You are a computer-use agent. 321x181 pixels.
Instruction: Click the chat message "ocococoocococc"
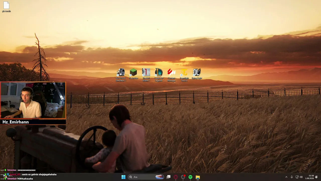pos(27,170)
